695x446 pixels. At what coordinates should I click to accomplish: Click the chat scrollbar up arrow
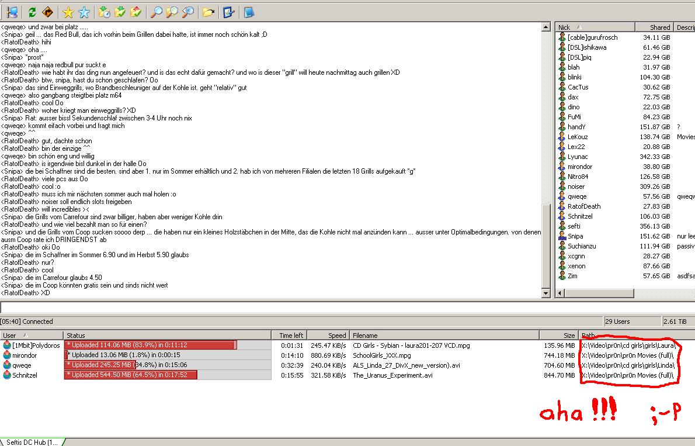[546, 27]
